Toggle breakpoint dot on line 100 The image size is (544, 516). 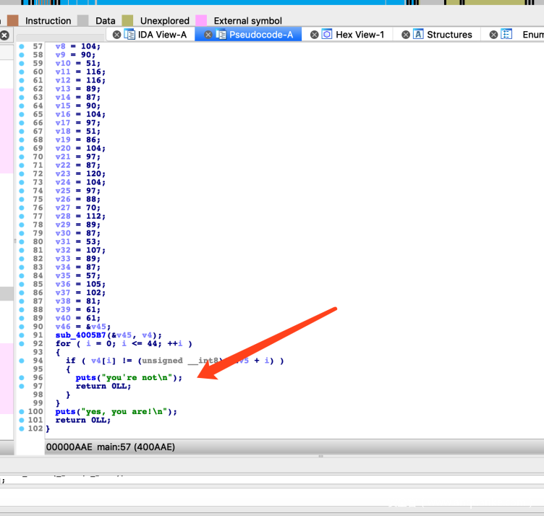tap(22, 411)
